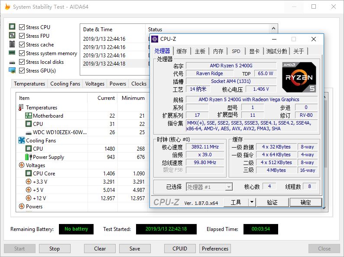Click the Power Supply battery icon
This screenshot has width=344, height=257.
[29, 157]
